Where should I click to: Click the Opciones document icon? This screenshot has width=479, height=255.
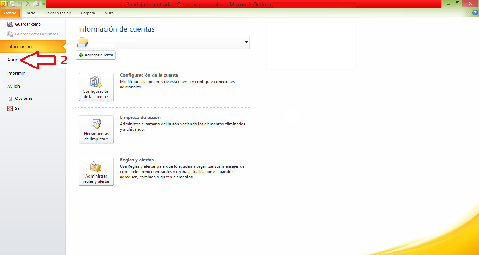pos(10,98)
